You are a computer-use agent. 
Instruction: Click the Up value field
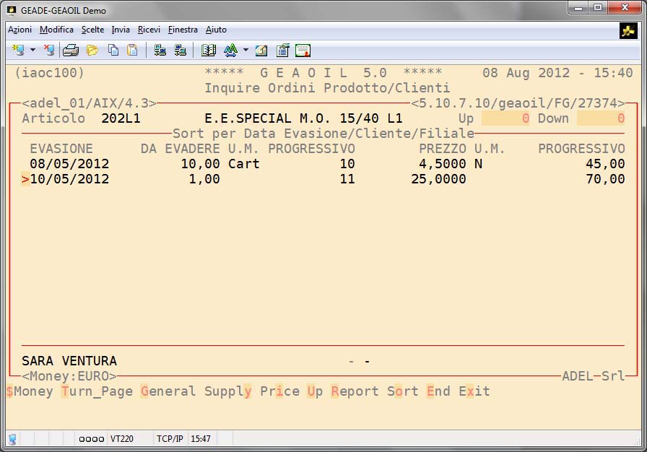pyautogui.click(x=505, y=118)
